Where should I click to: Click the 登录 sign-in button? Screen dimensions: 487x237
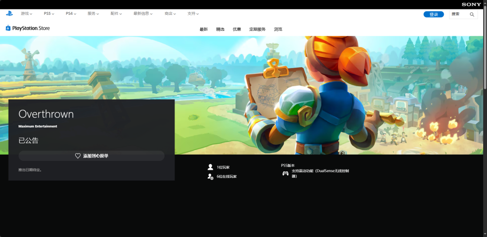point(434,14)
